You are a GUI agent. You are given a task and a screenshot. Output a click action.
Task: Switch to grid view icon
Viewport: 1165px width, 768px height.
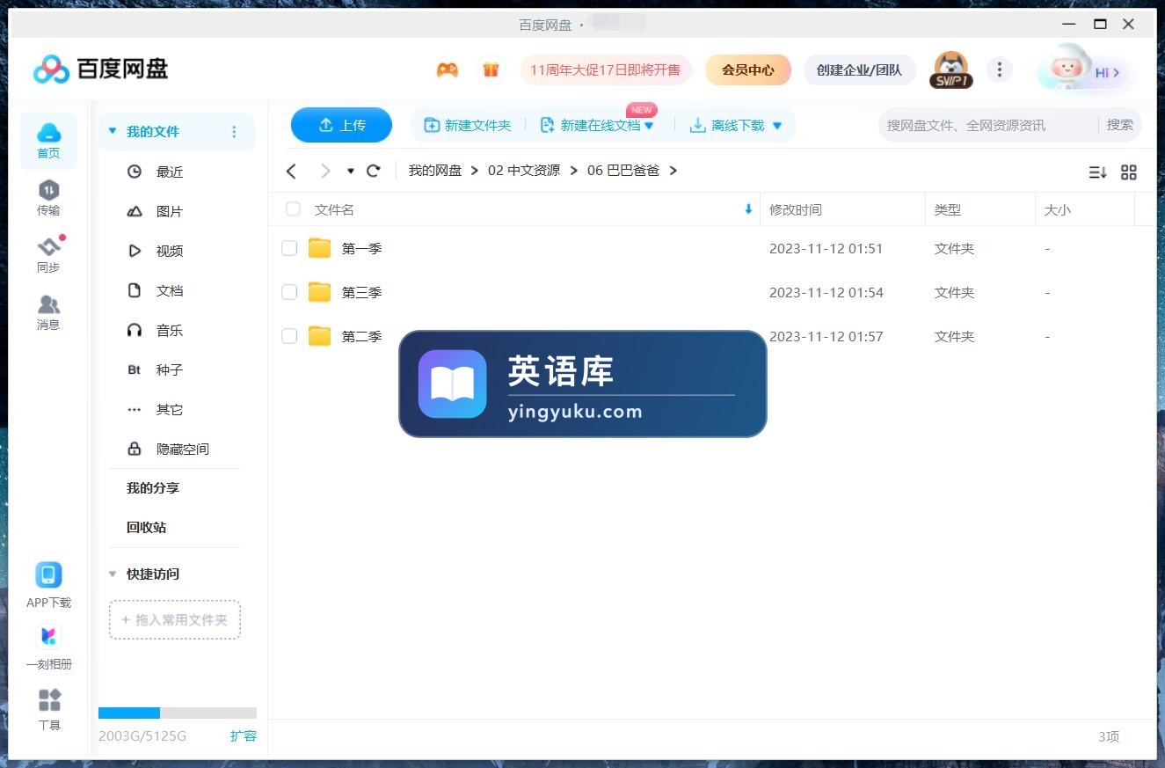click(1129, 172)
